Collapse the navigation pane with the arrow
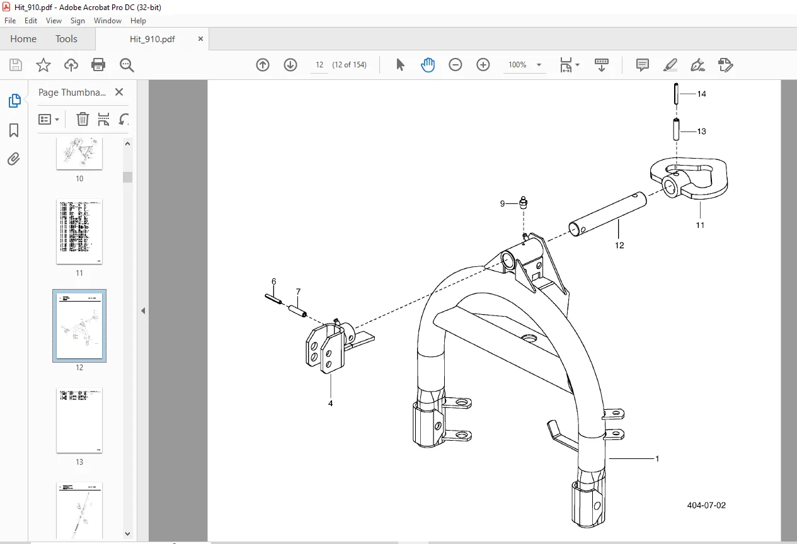Screen dimensions: 797x544 tap(143, 310)
